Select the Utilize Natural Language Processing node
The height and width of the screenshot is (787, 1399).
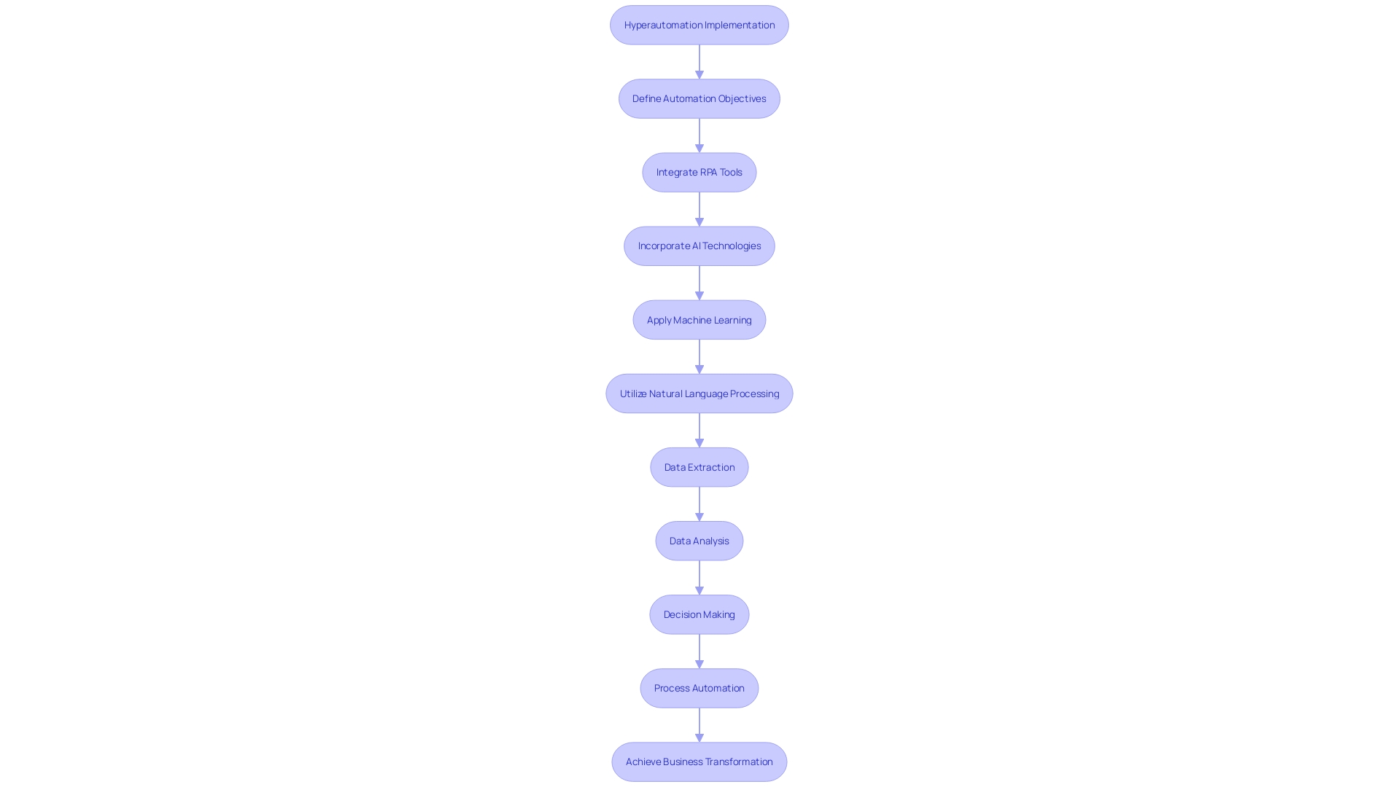point(699,393)
